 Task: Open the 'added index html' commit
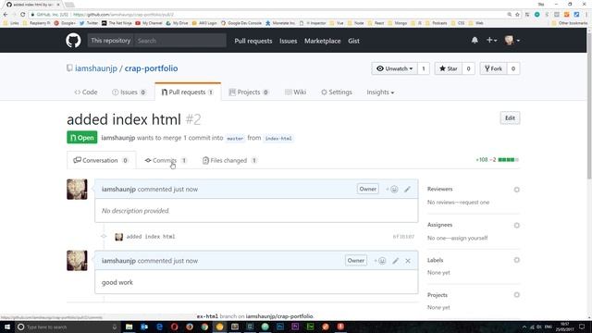pos(151,237)
